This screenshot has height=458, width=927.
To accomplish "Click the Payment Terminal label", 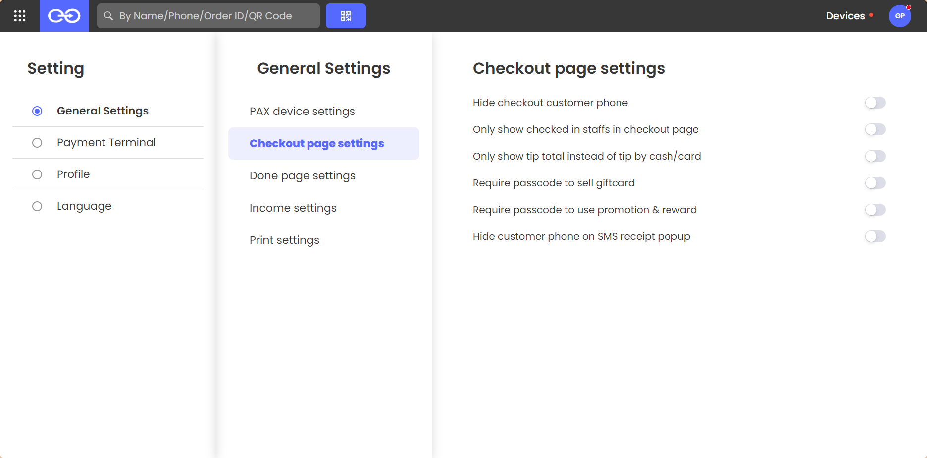I will [106, 143].
